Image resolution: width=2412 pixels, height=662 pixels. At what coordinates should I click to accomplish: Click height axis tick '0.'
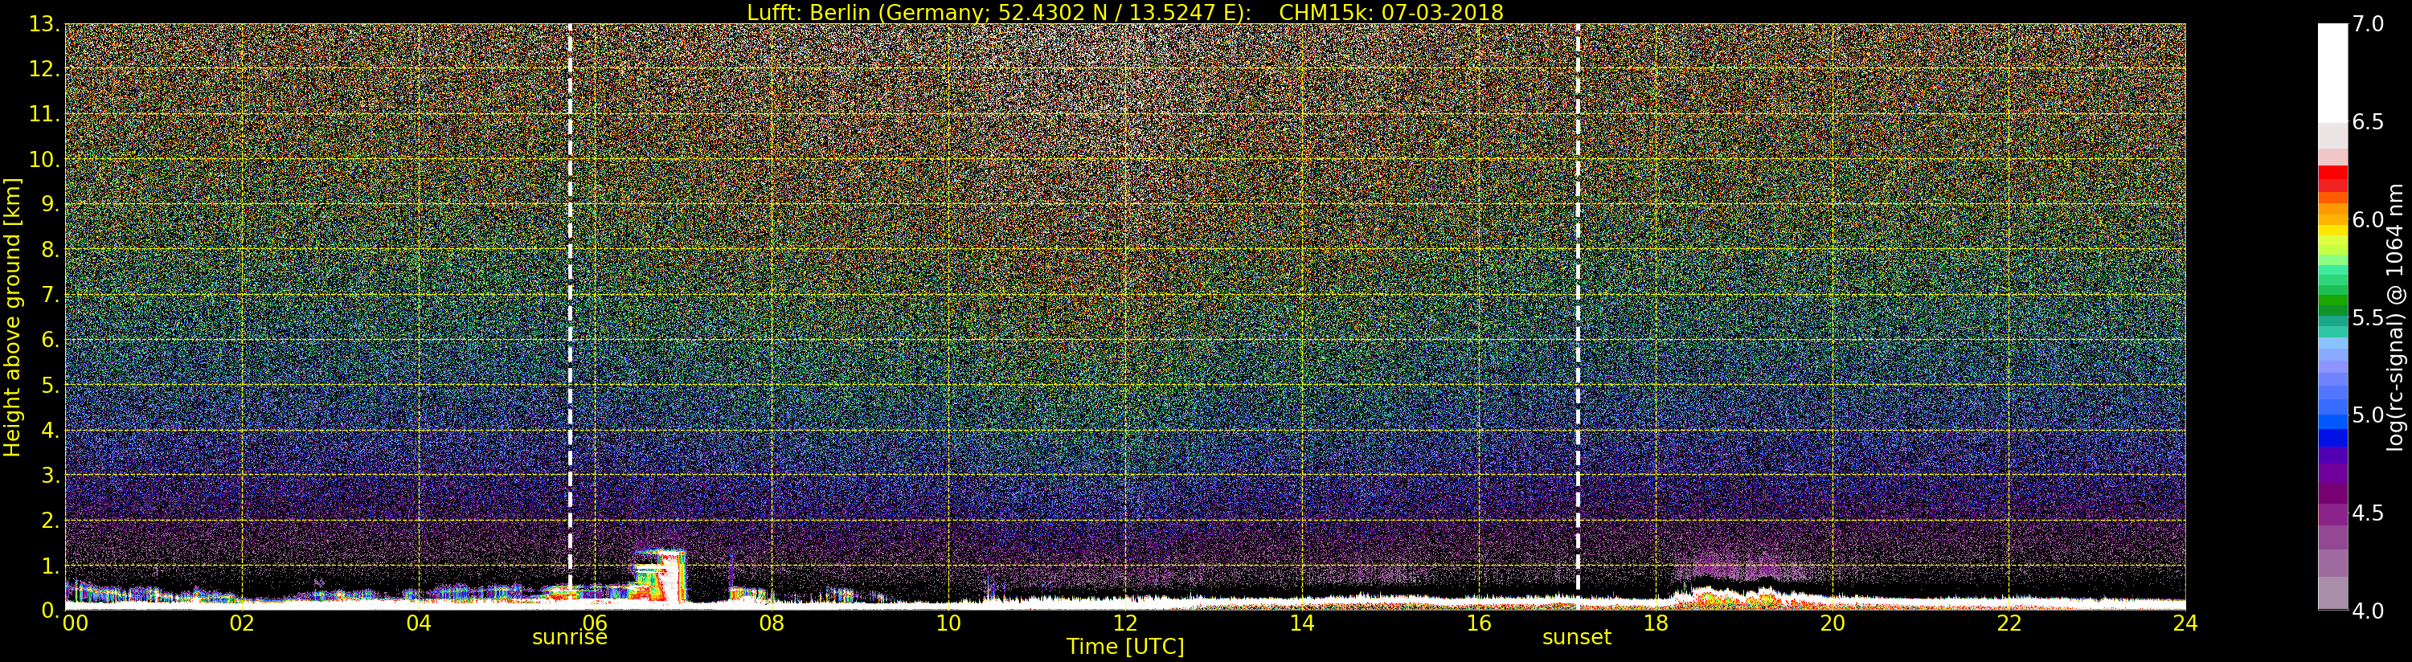[x=51, y=611]
